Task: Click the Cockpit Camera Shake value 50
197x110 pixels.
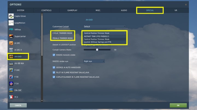Action: [x=115, y=50]
